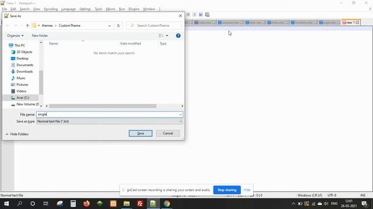This screenshot has height=209, width=373.
Task: Click Search CustomTheme box
Action: click(153, 26)
